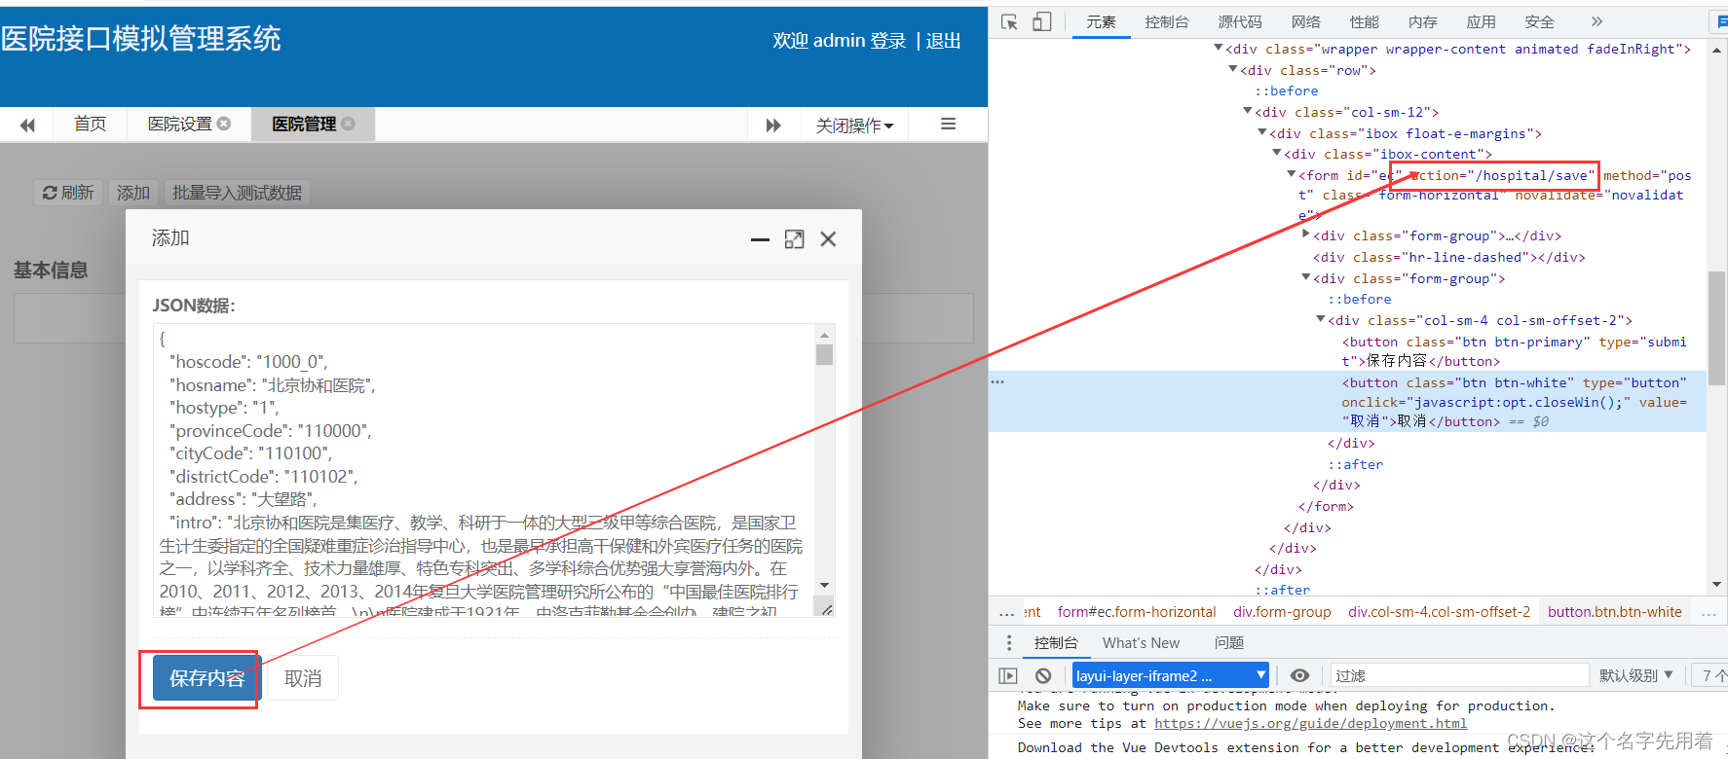The height and width of the screenshot is (759, 1728).
Task: Open the more DevTools tabs chevron
Action: pos(1597,21)
